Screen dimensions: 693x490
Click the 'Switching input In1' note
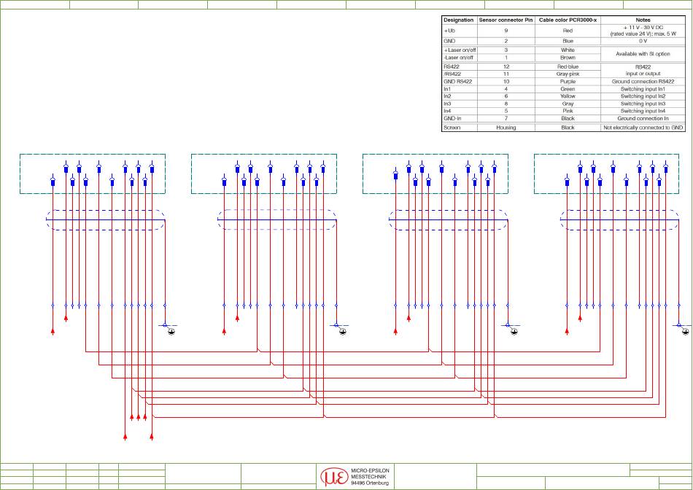643,89
